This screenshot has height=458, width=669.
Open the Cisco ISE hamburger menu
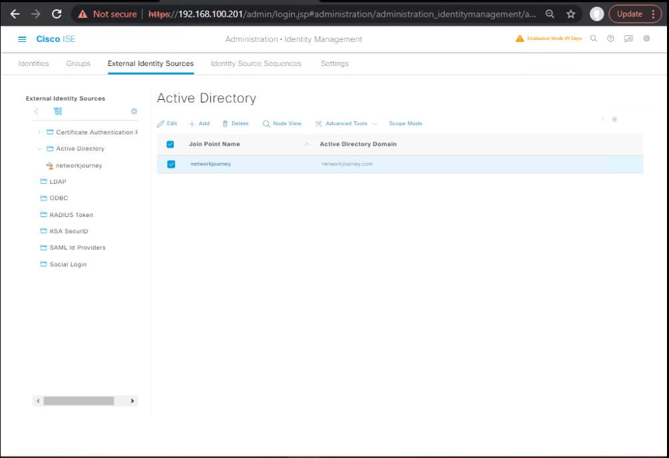click(x=22, y=39)
